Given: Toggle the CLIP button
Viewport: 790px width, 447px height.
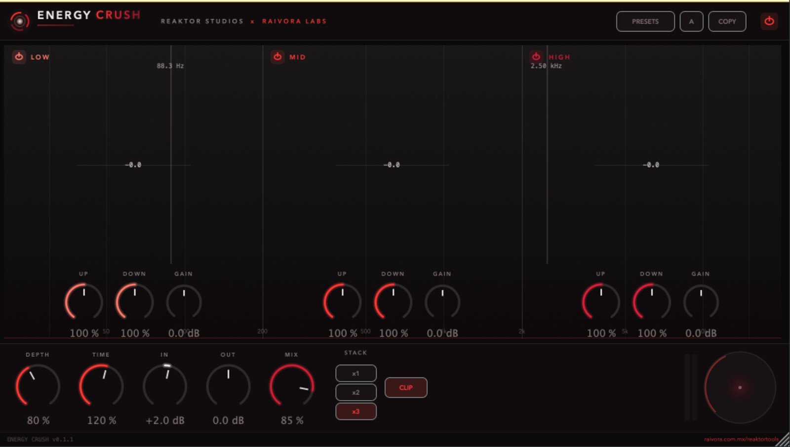Looking at the screenshot, I should point(406,387).
